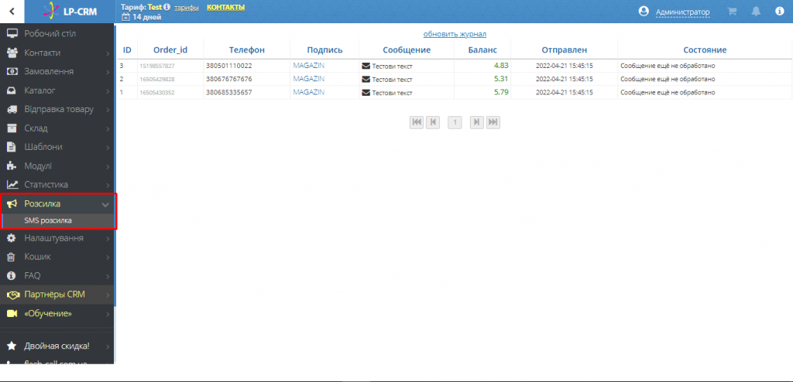This screenshot has height=382, width=793.
Task: Click the Двойная скидка star icon
Action: (x=12, y=346)
